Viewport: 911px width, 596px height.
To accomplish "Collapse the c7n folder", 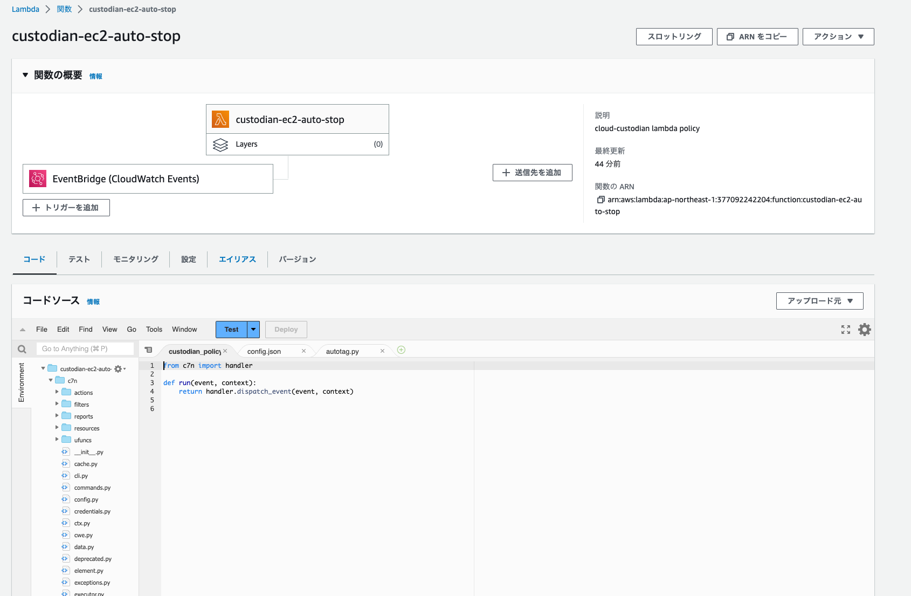I will click(x=51, y=380).
